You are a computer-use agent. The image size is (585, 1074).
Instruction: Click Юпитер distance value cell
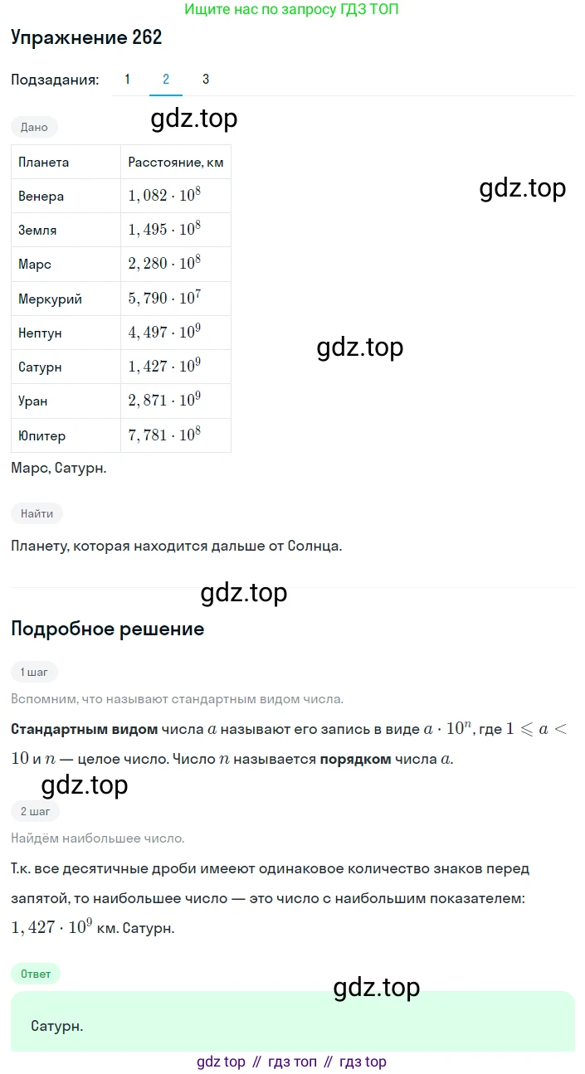176,435
